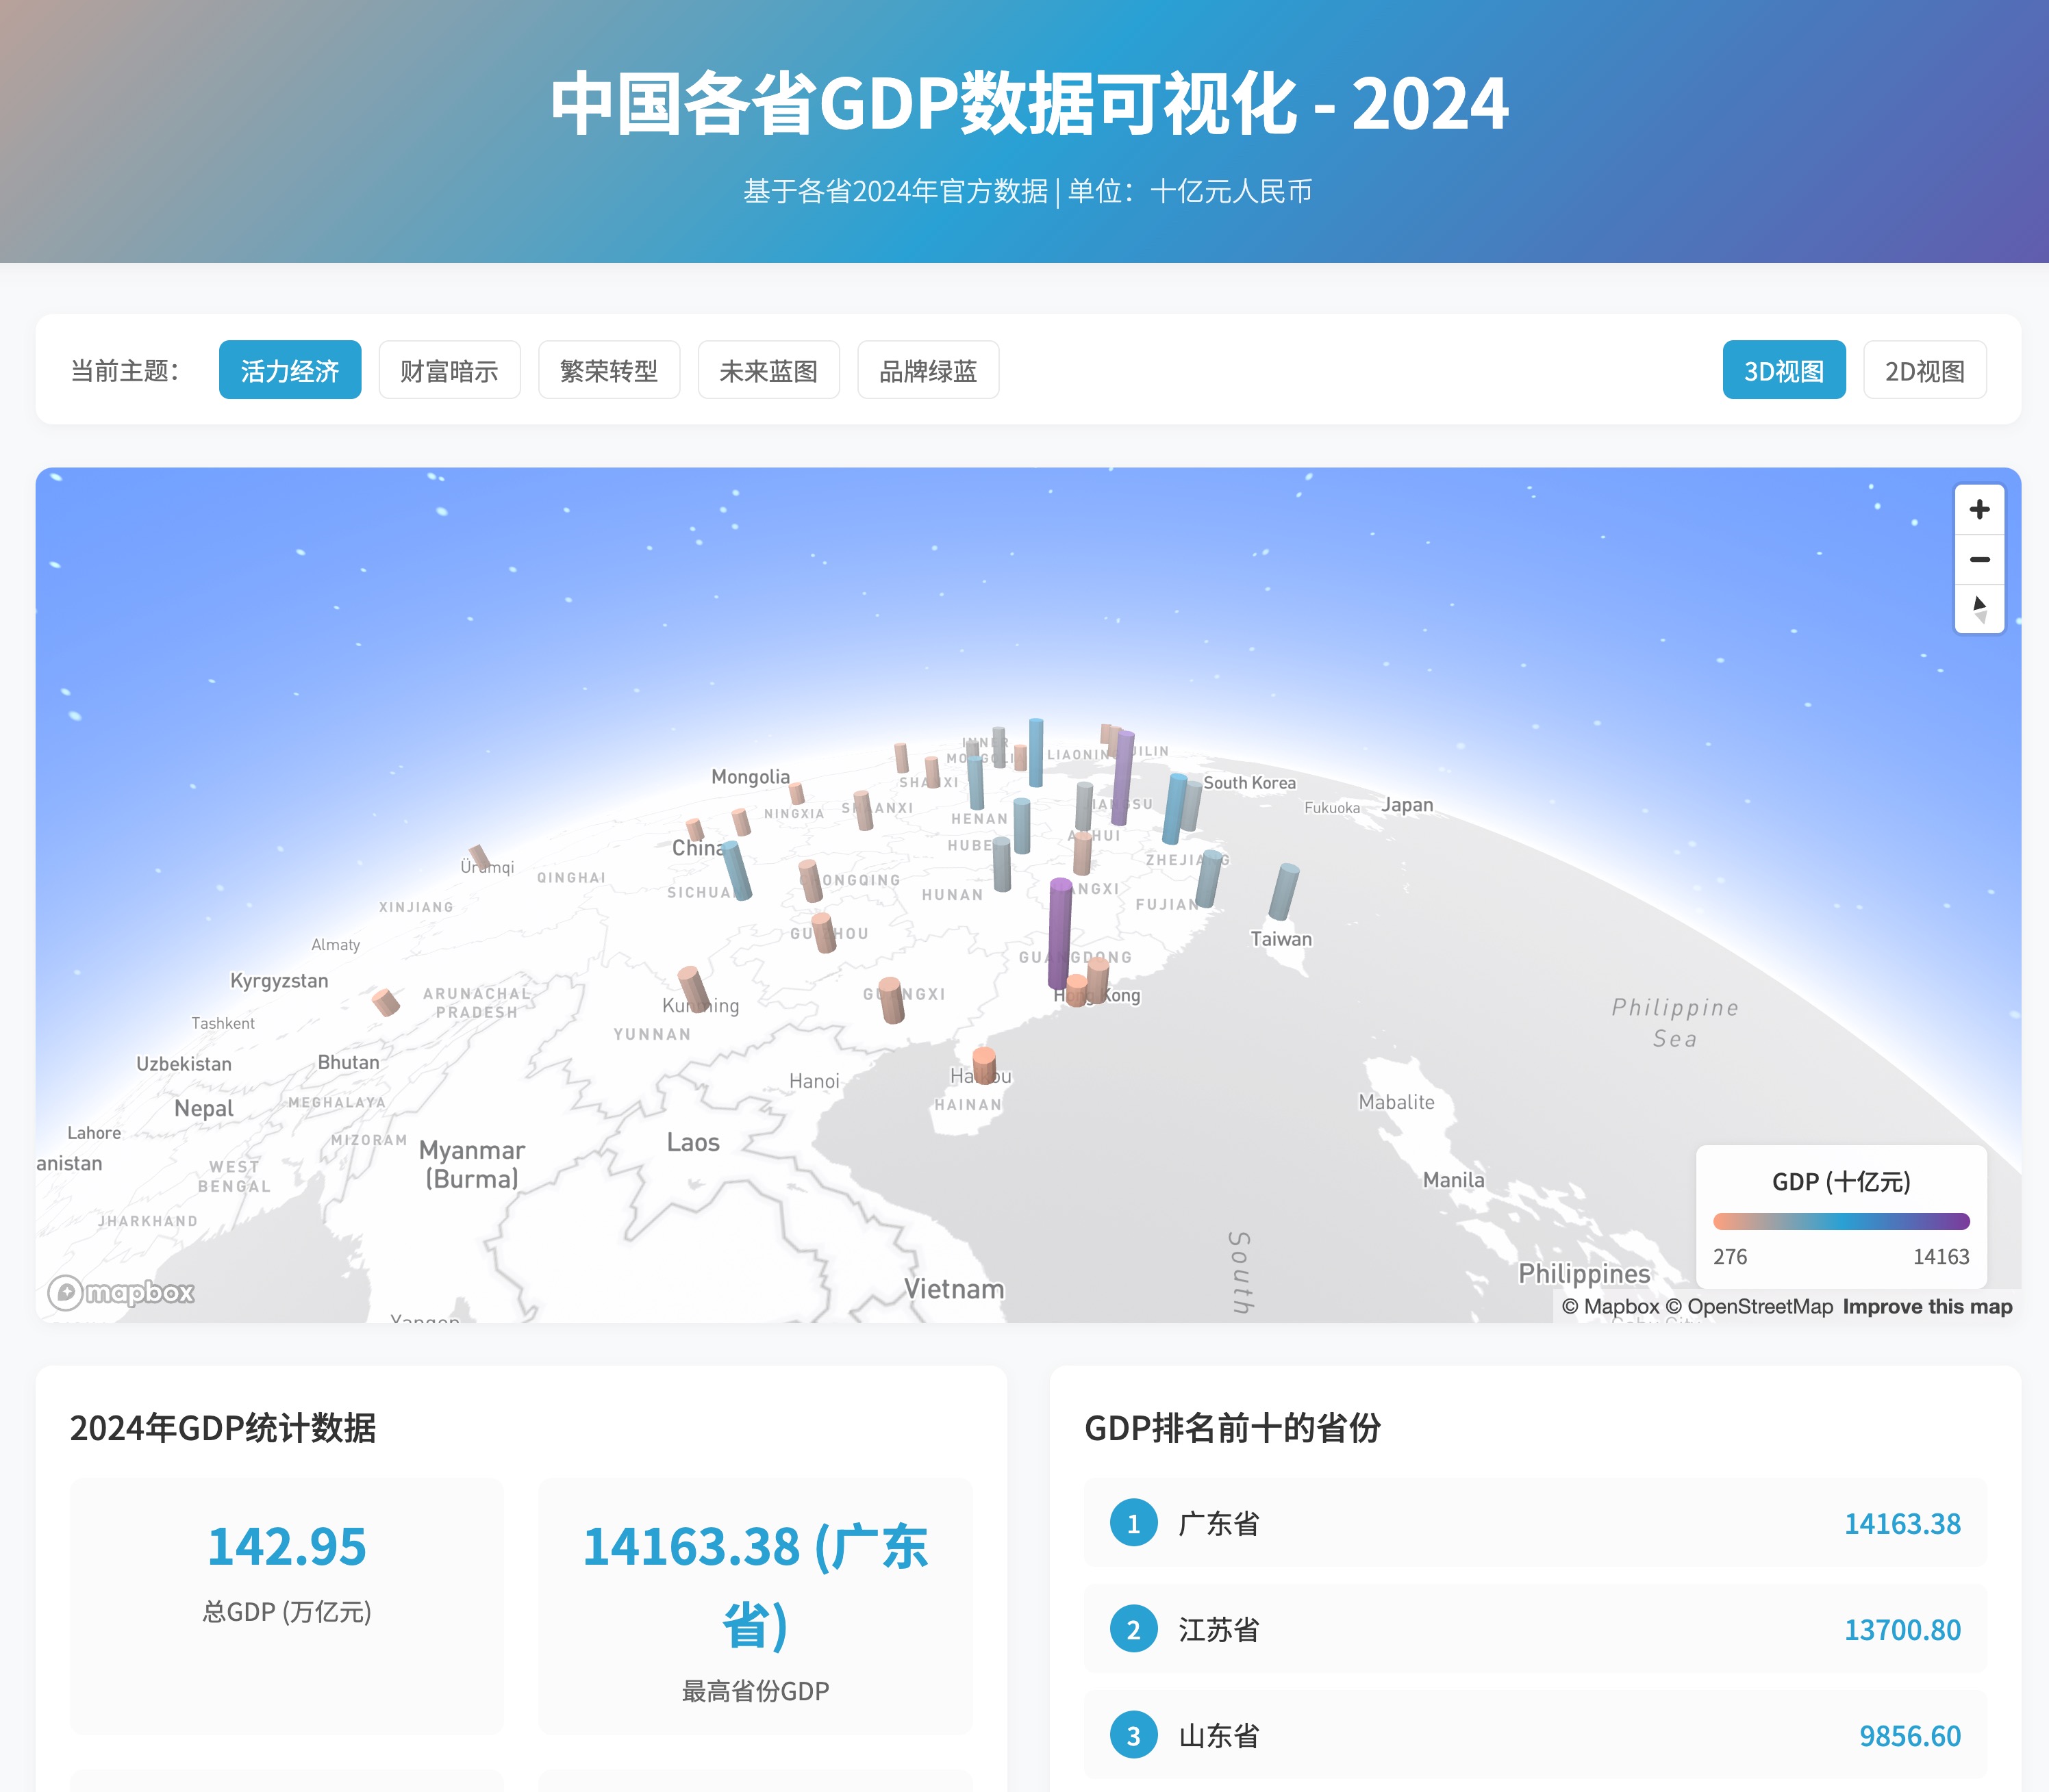2049x1792 pixels.
Task: Click the orange Hainan GDP bar
Action: (985, 1066)
